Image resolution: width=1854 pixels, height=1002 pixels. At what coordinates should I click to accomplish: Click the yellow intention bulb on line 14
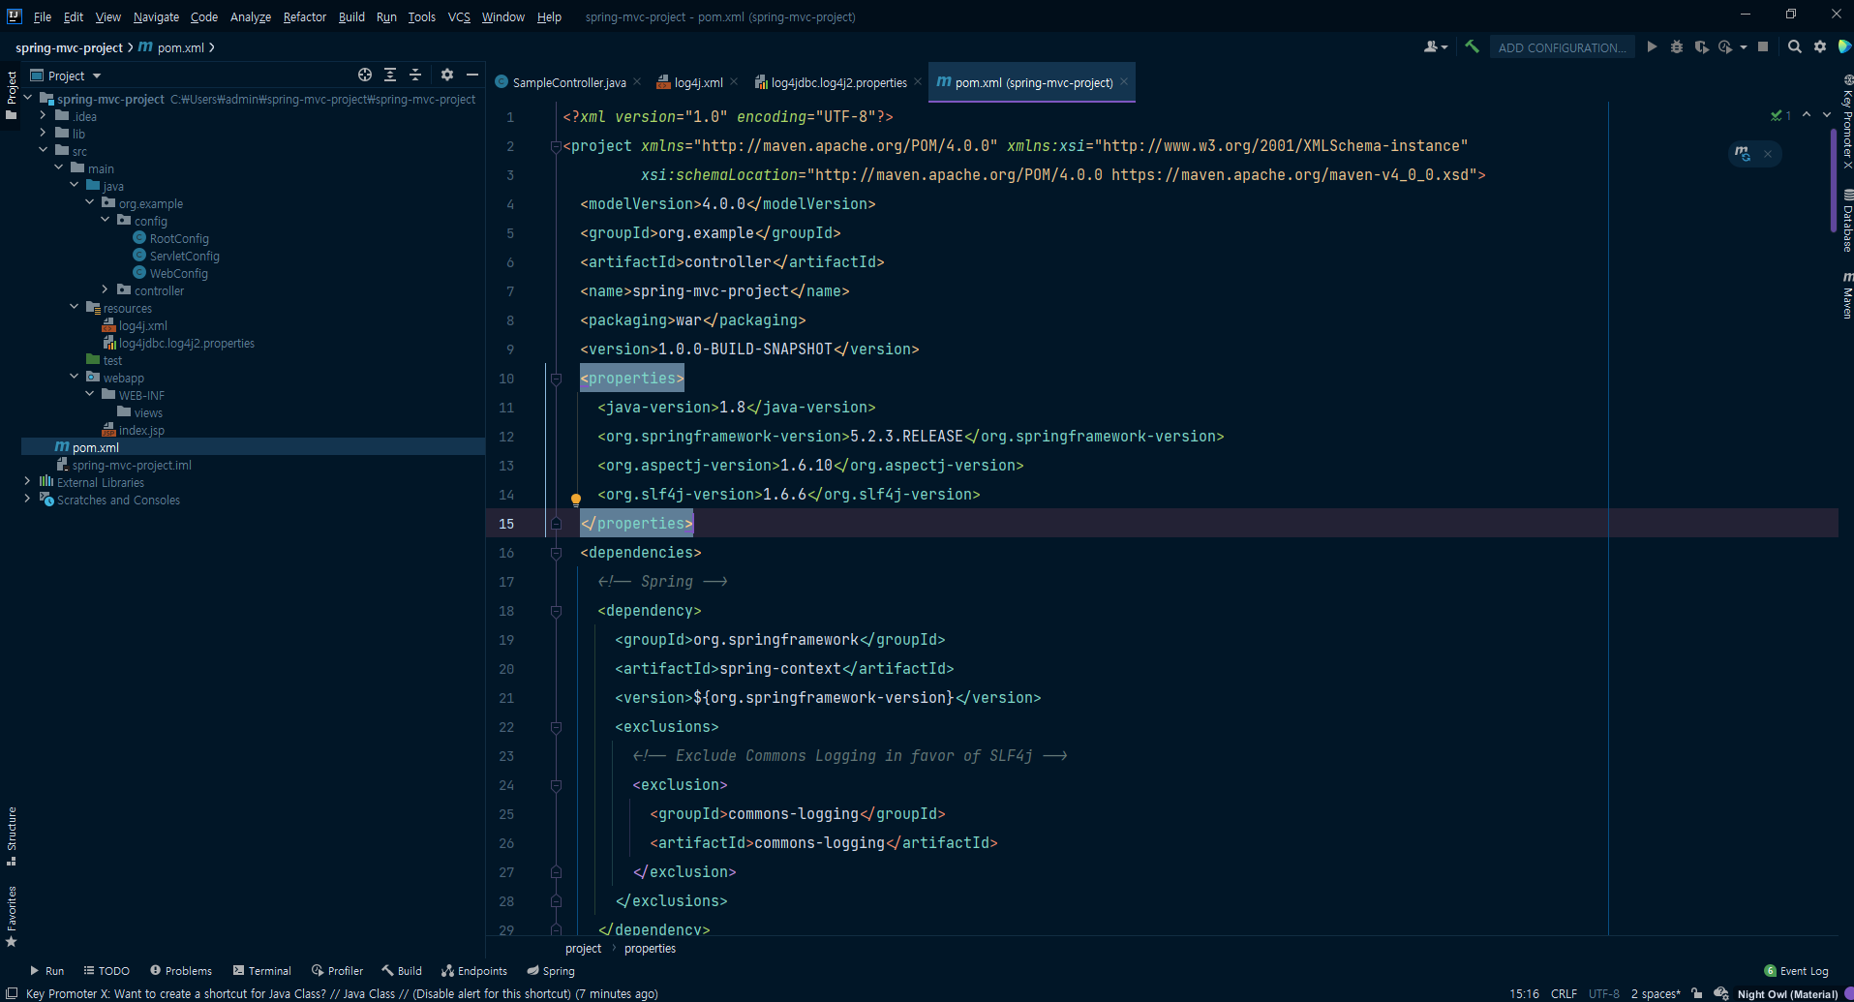click(576, 500)
